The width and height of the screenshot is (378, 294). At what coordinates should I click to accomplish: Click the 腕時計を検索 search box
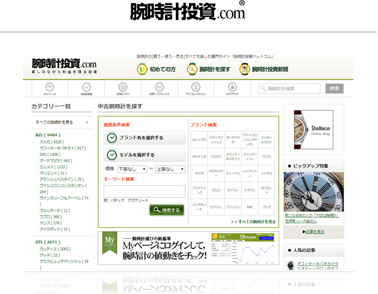coord(289,89)
